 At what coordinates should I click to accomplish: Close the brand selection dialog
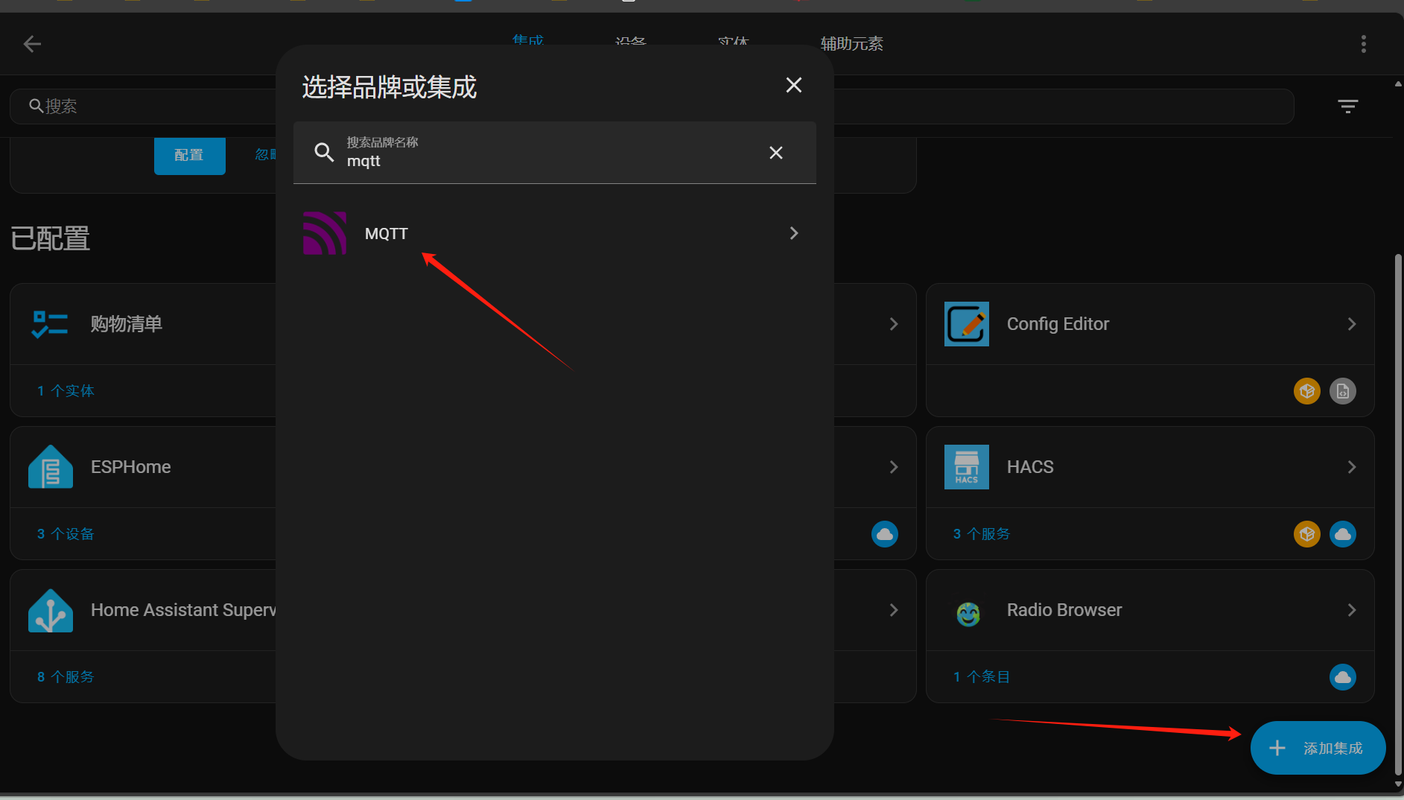click(x=794, y=85)
